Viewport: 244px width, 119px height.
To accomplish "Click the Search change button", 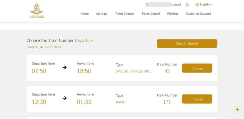I will [x=187, y=43].
